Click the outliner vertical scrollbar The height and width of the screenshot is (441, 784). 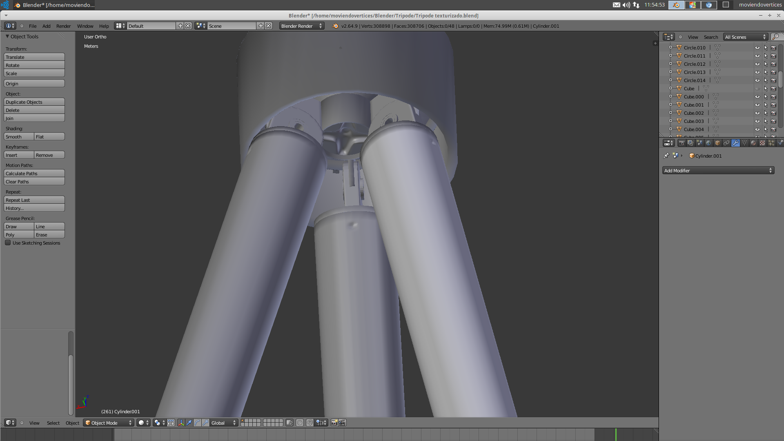coord(780,80)
